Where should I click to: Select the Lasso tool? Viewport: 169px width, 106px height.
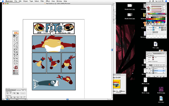[17, 38]
